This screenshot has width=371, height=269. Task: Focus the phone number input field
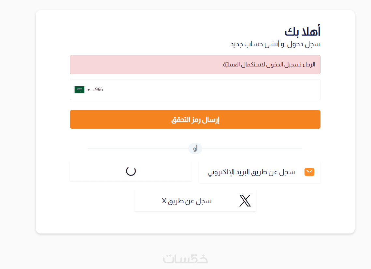click(x=208, y=90)
